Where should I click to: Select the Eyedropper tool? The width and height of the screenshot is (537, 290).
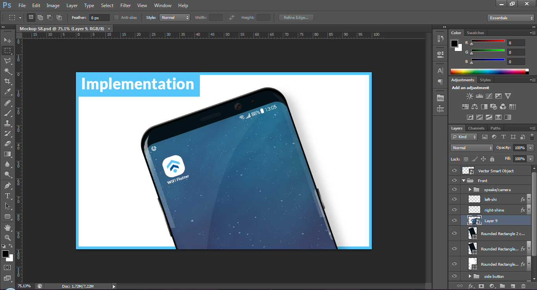coord(7,92)
